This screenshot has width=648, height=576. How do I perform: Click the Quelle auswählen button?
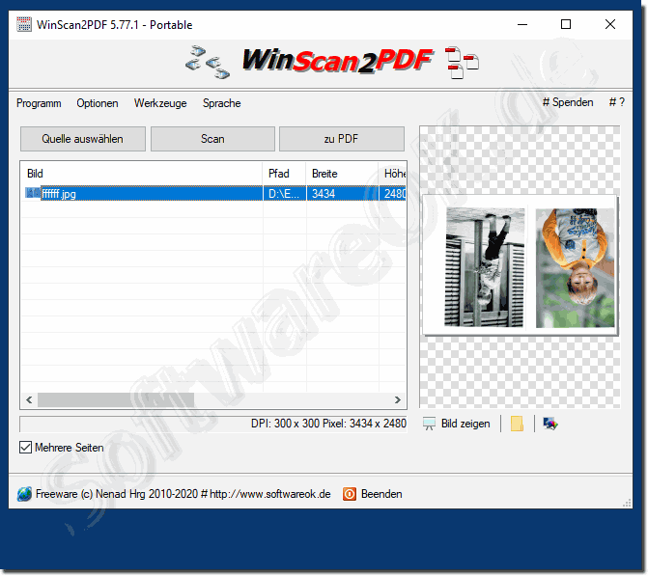(83, 139)
